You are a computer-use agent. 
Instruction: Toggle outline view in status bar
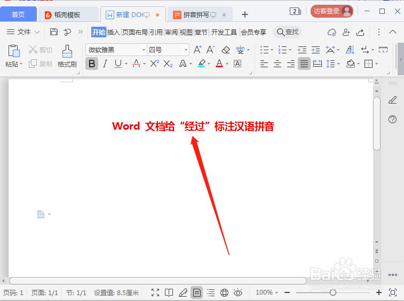pos(211,292)
